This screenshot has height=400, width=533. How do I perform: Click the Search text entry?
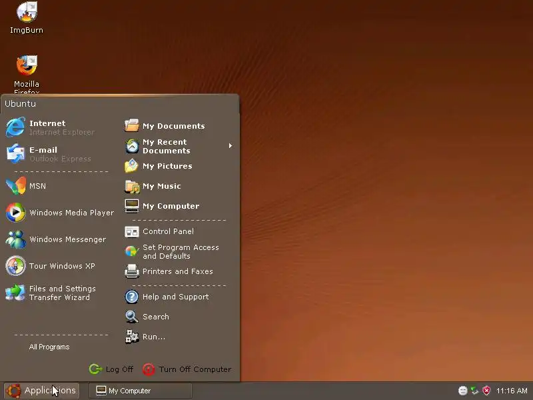pyautogui.click(x=156, y=317)
